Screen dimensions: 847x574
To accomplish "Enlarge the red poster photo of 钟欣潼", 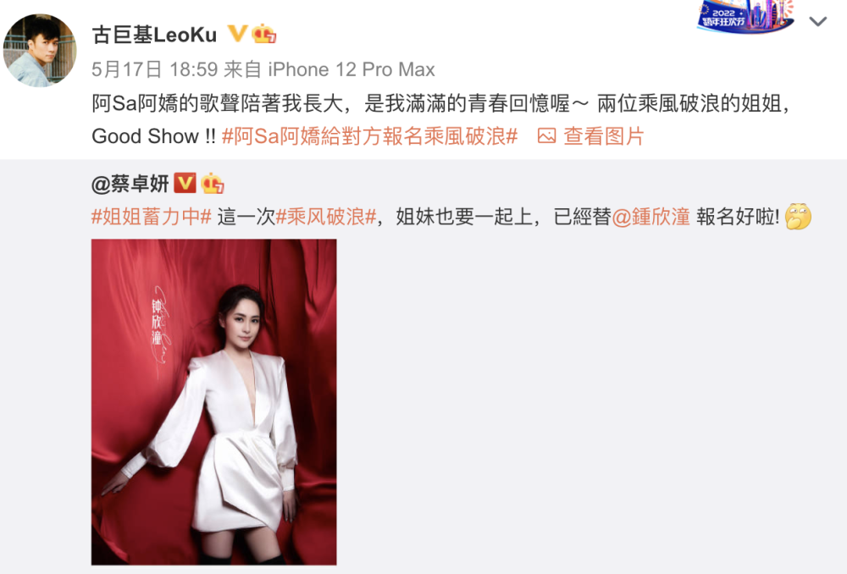I will tap(214, 402).
